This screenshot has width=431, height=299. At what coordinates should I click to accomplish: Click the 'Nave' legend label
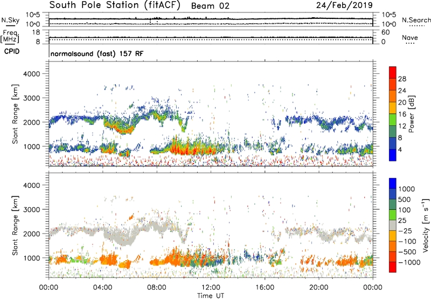410,37
